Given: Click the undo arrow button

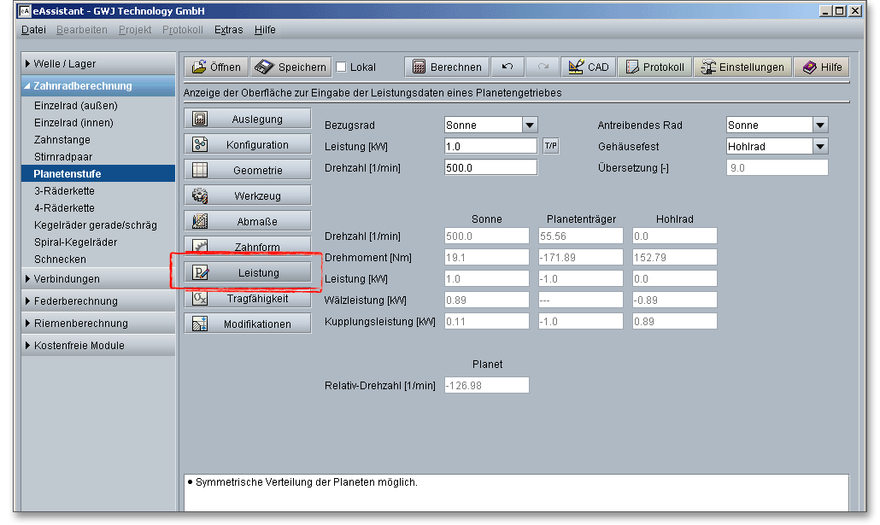Looking at the screenshot, I should (x=507, y=67).
